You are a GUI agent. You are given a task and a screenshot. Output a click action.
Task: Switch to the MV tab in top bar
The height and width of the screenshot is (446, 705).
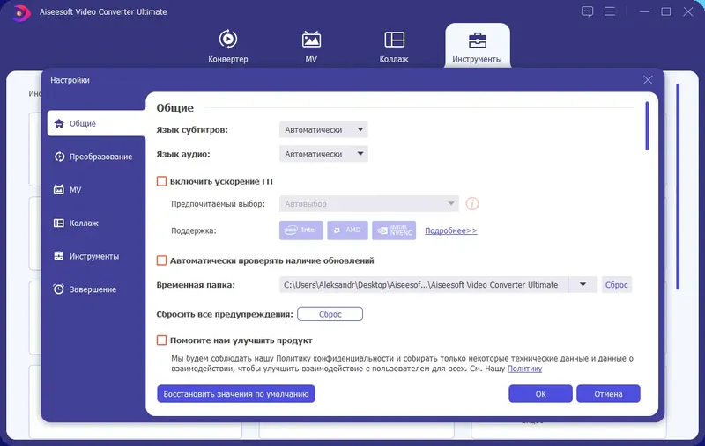pyautogui.click(x=311, y=46)
